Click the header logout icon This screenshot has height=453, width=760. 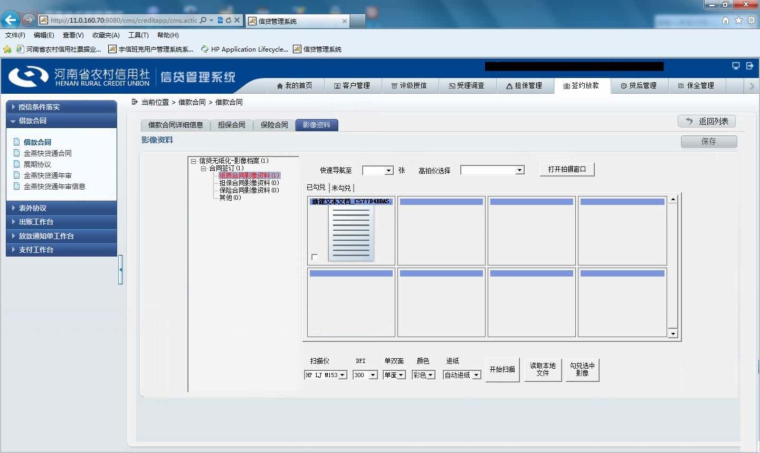tap(749, 66)
